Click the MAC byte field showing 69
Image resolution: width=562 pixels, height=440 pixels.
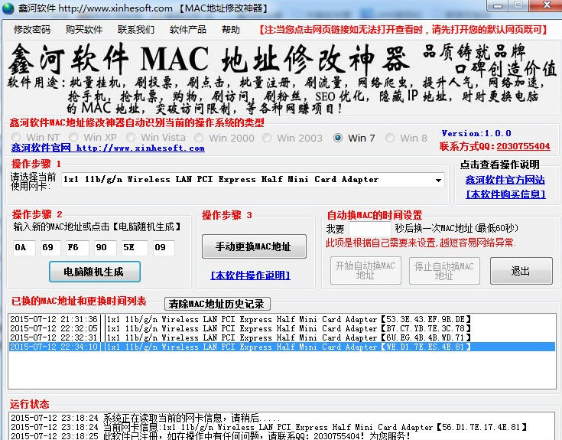click(50, 248)
